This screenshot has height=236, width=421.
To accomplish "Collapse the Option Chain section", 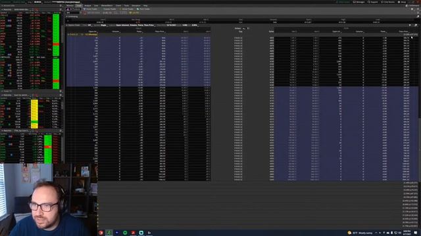I will click(x=66, y=25).
